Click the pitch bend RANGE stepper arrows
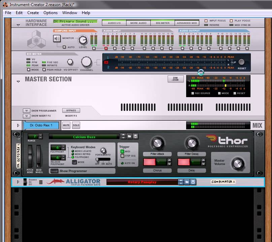The width and height of the screenshot is (272, 242). (41, 136)
